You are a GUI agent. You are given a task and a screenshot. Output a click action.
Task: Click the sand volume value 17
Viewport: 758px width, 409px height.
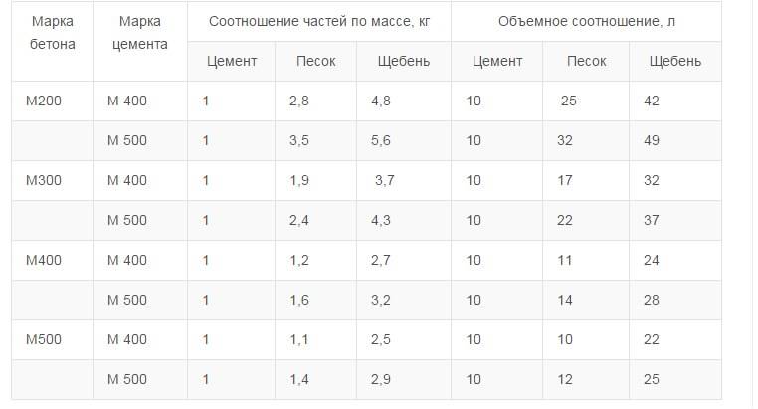pyautogui.click(x=565, y=181)
